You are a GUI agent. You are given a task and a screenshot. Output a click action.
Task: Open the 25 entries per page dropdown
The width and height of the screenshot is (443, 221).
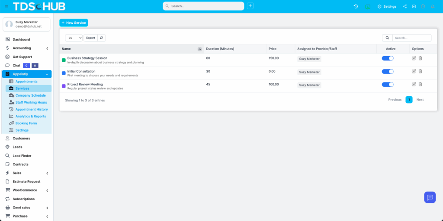coord(74,38)
